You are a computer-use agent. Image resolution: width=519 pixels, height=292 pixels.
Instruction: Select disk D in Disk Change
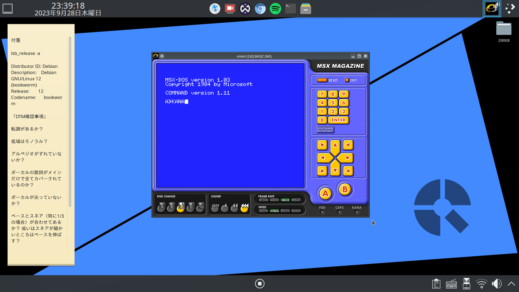coord(191,208)
